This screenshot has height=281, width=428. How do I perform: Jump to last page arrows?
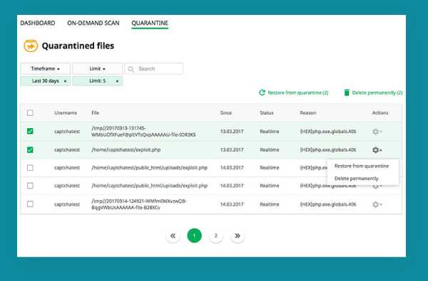(238, 235)
